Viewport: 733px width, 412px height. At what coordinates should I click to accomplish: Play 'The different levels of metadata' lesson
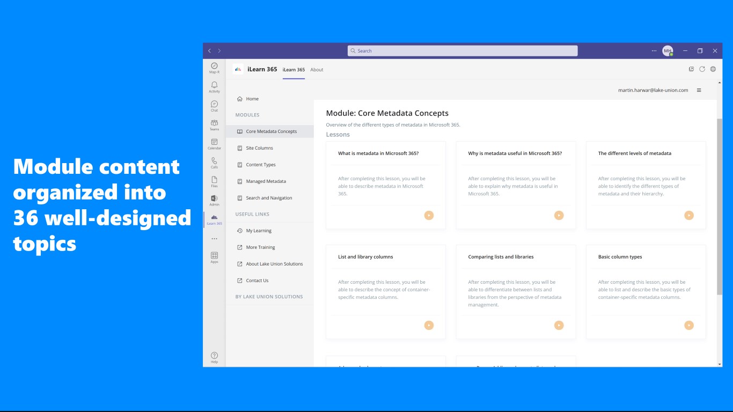(689, 215)
